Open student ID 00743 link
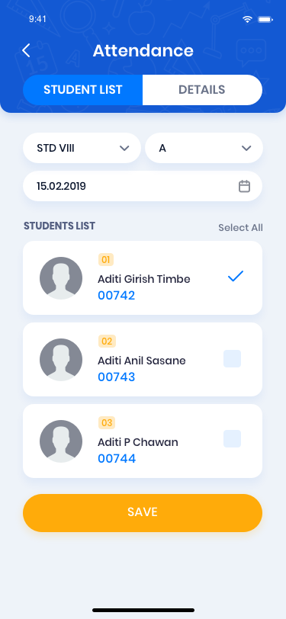This screenshot has height=619, width=286. pos(117,377)
